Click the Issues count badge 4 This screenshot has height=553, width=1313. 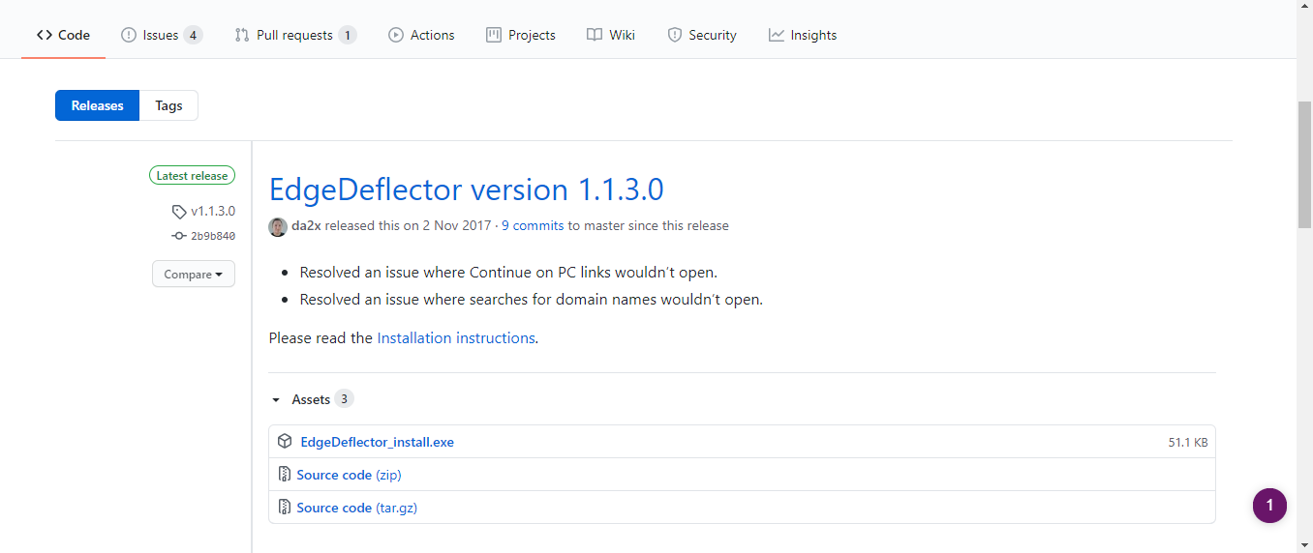tap(193, 35)
